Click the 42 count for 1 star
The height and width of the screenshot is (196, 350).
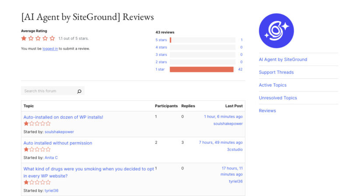pyautogui.click(x=240, y=69)
